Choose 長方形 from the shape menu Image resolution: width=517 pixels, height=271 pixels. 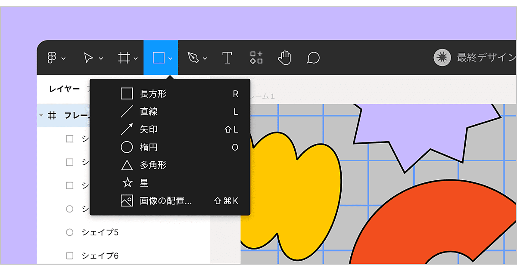click(x=153, y=94)
